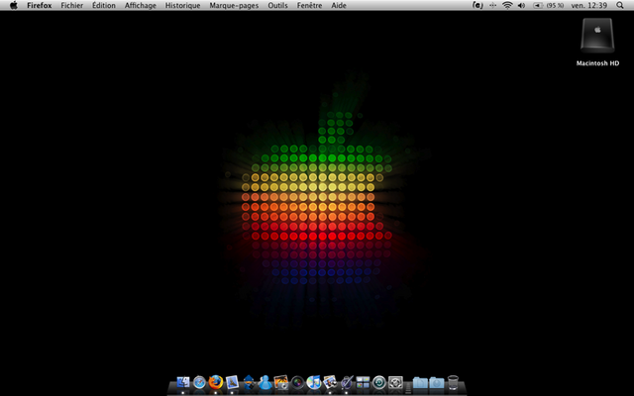Click the (e) menu bar status icon
The height and width of the screenshot is (396, 634).
coord(477,5)
